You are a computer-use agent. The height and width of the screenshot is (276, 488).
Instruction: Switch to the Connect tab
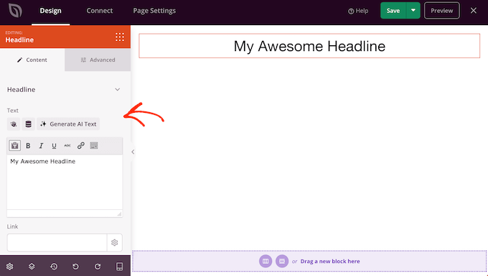pos(100,11)
